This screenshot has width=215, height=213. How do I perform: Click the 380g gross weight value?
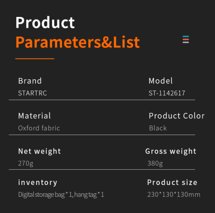(155, 164)
